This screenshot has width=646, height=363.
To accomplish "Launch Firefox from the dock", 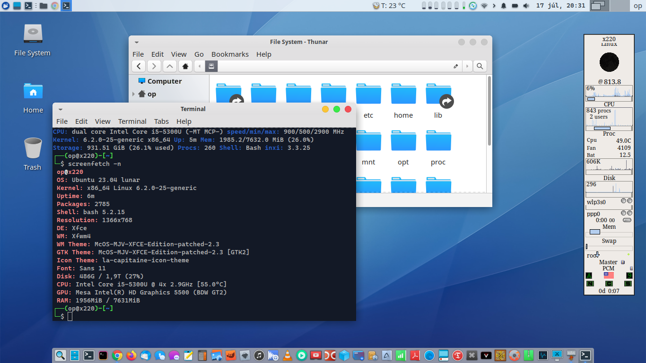I will pos(131,355).
